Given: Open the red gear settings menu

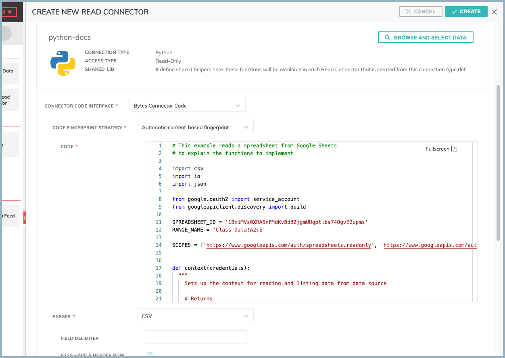Looking at the screenshot, I should pyautogui.click(x=6, y=12).
